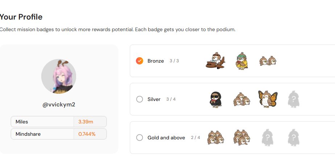Screen dimensions: 335x160
Task: Select the yellow raincoat bird Bronze badge
Action: pos(241,60)
